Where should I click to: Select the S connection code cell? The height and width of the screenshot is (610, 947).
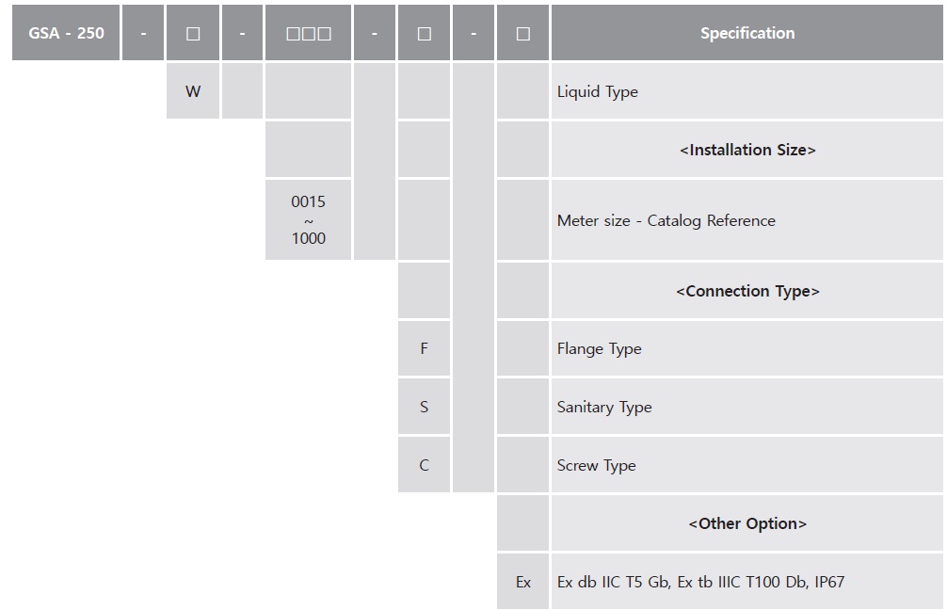coord(424,407)
